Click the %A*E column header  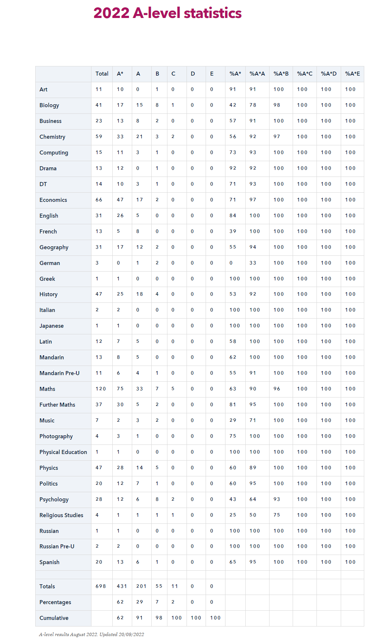pyautogui.click(x=352, y=74)
